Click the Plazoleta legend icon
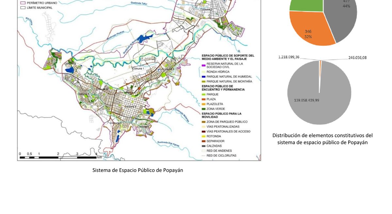Screen dimensions: 392x214 point(204,104)
